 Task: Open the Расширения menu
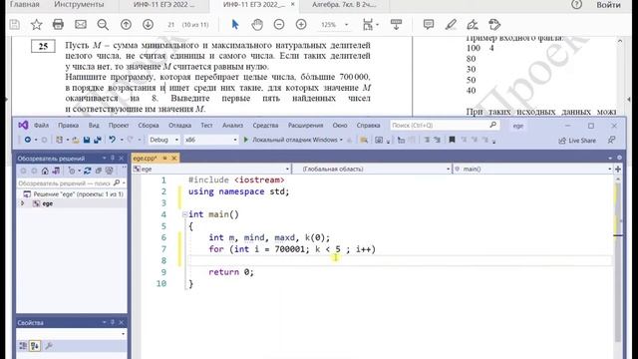coord(306,126)
